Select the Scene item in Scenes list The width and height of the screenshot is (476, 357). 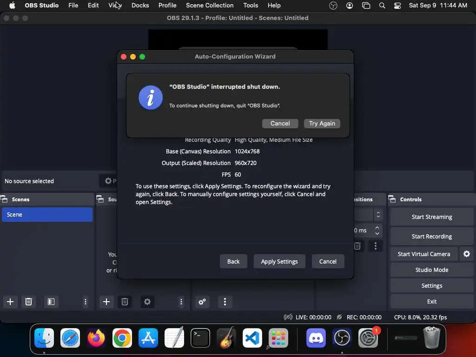(47, 215)
